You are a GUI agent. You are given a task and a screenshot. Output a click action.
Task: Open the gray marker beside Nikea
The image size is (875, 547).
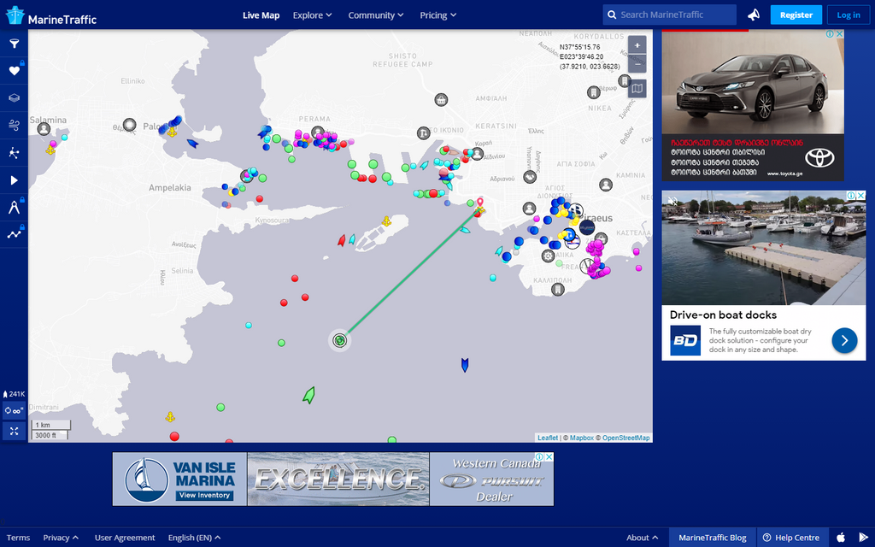point(593,92)
